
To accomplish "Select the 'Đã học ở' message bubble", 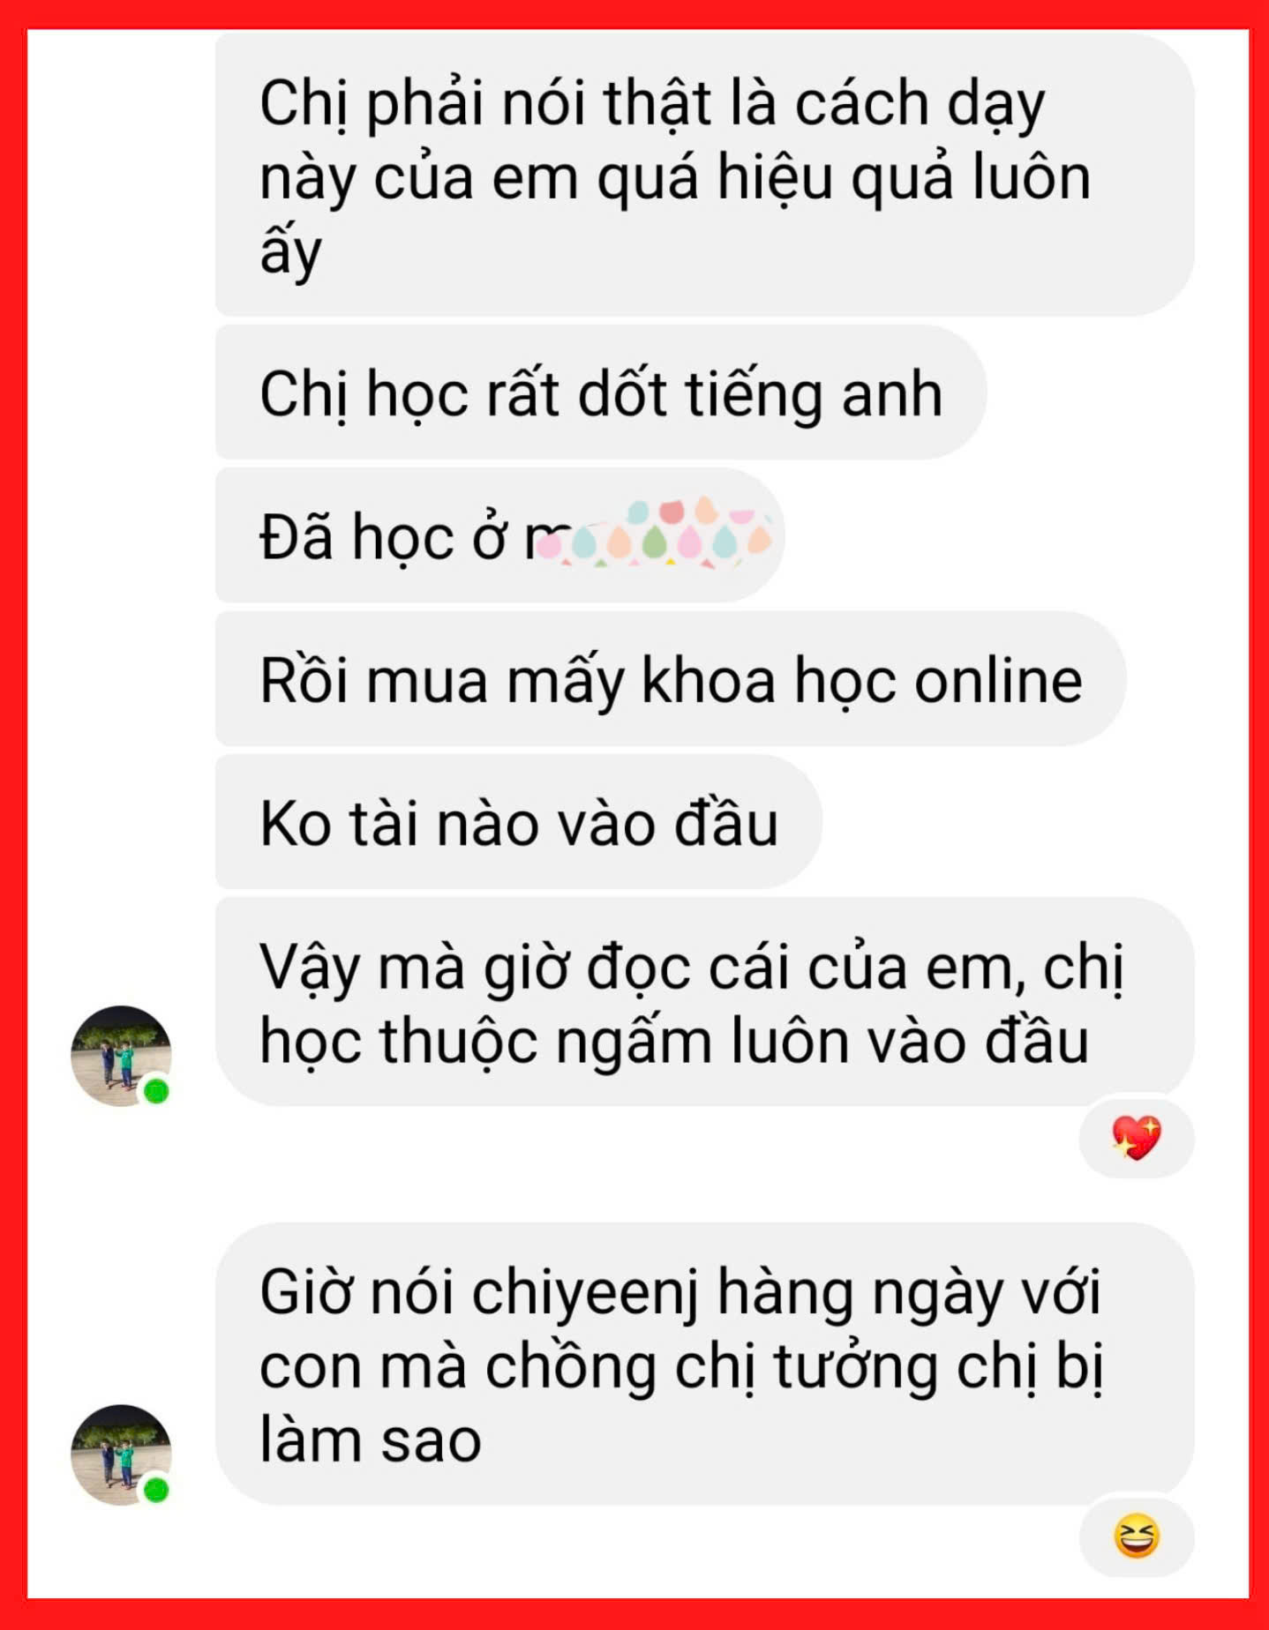I will [499, 535].
